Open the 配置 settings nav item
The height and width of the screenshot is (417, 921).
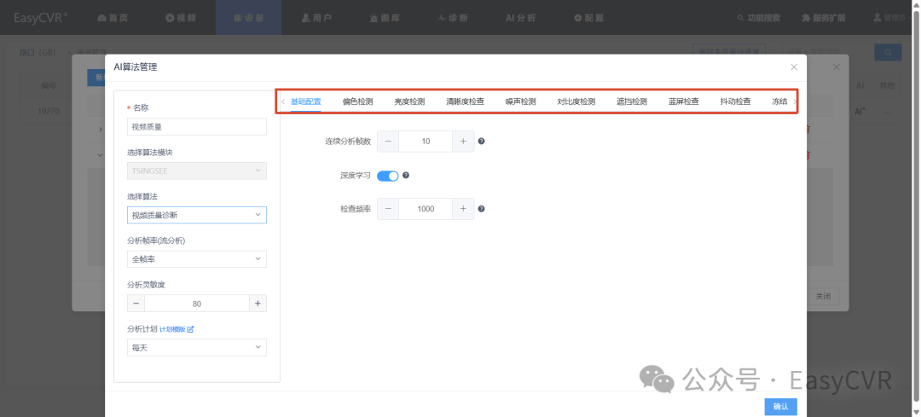click(588, 18)
